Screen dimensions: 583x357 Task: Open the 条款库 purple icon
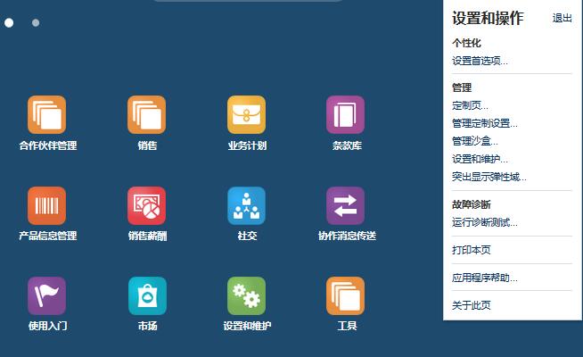(345, 114)
